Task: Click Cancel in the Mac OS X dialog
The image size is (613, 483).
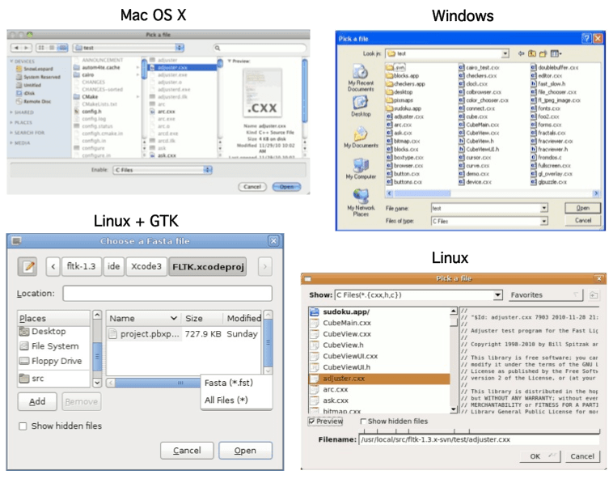Action: [x=252, y=187]
